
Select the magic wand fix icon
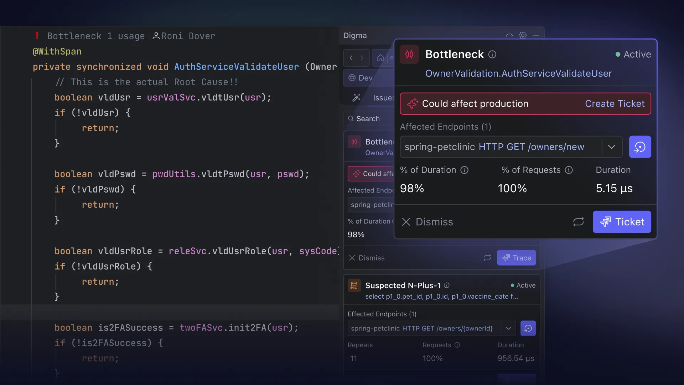(x=357, y=97)
